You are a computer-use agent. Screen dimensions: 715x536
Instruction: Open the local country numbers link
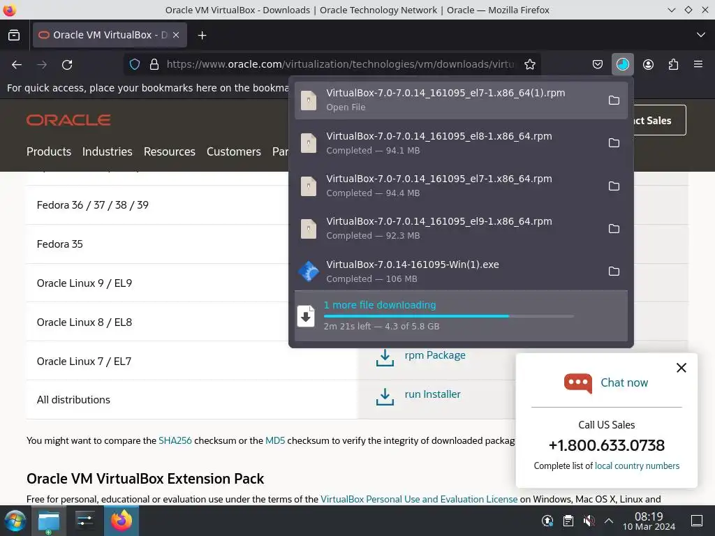pyautogui.click(x=637, y=466)
